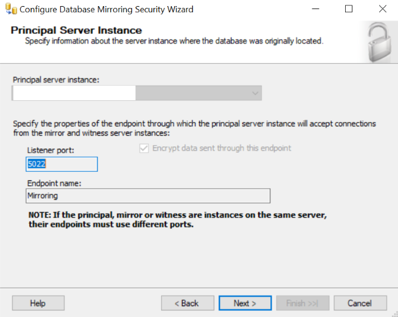Toggle Encrypt data sent through this endpoint
This screenshot has width=398, height=317.
click(145, 148)
